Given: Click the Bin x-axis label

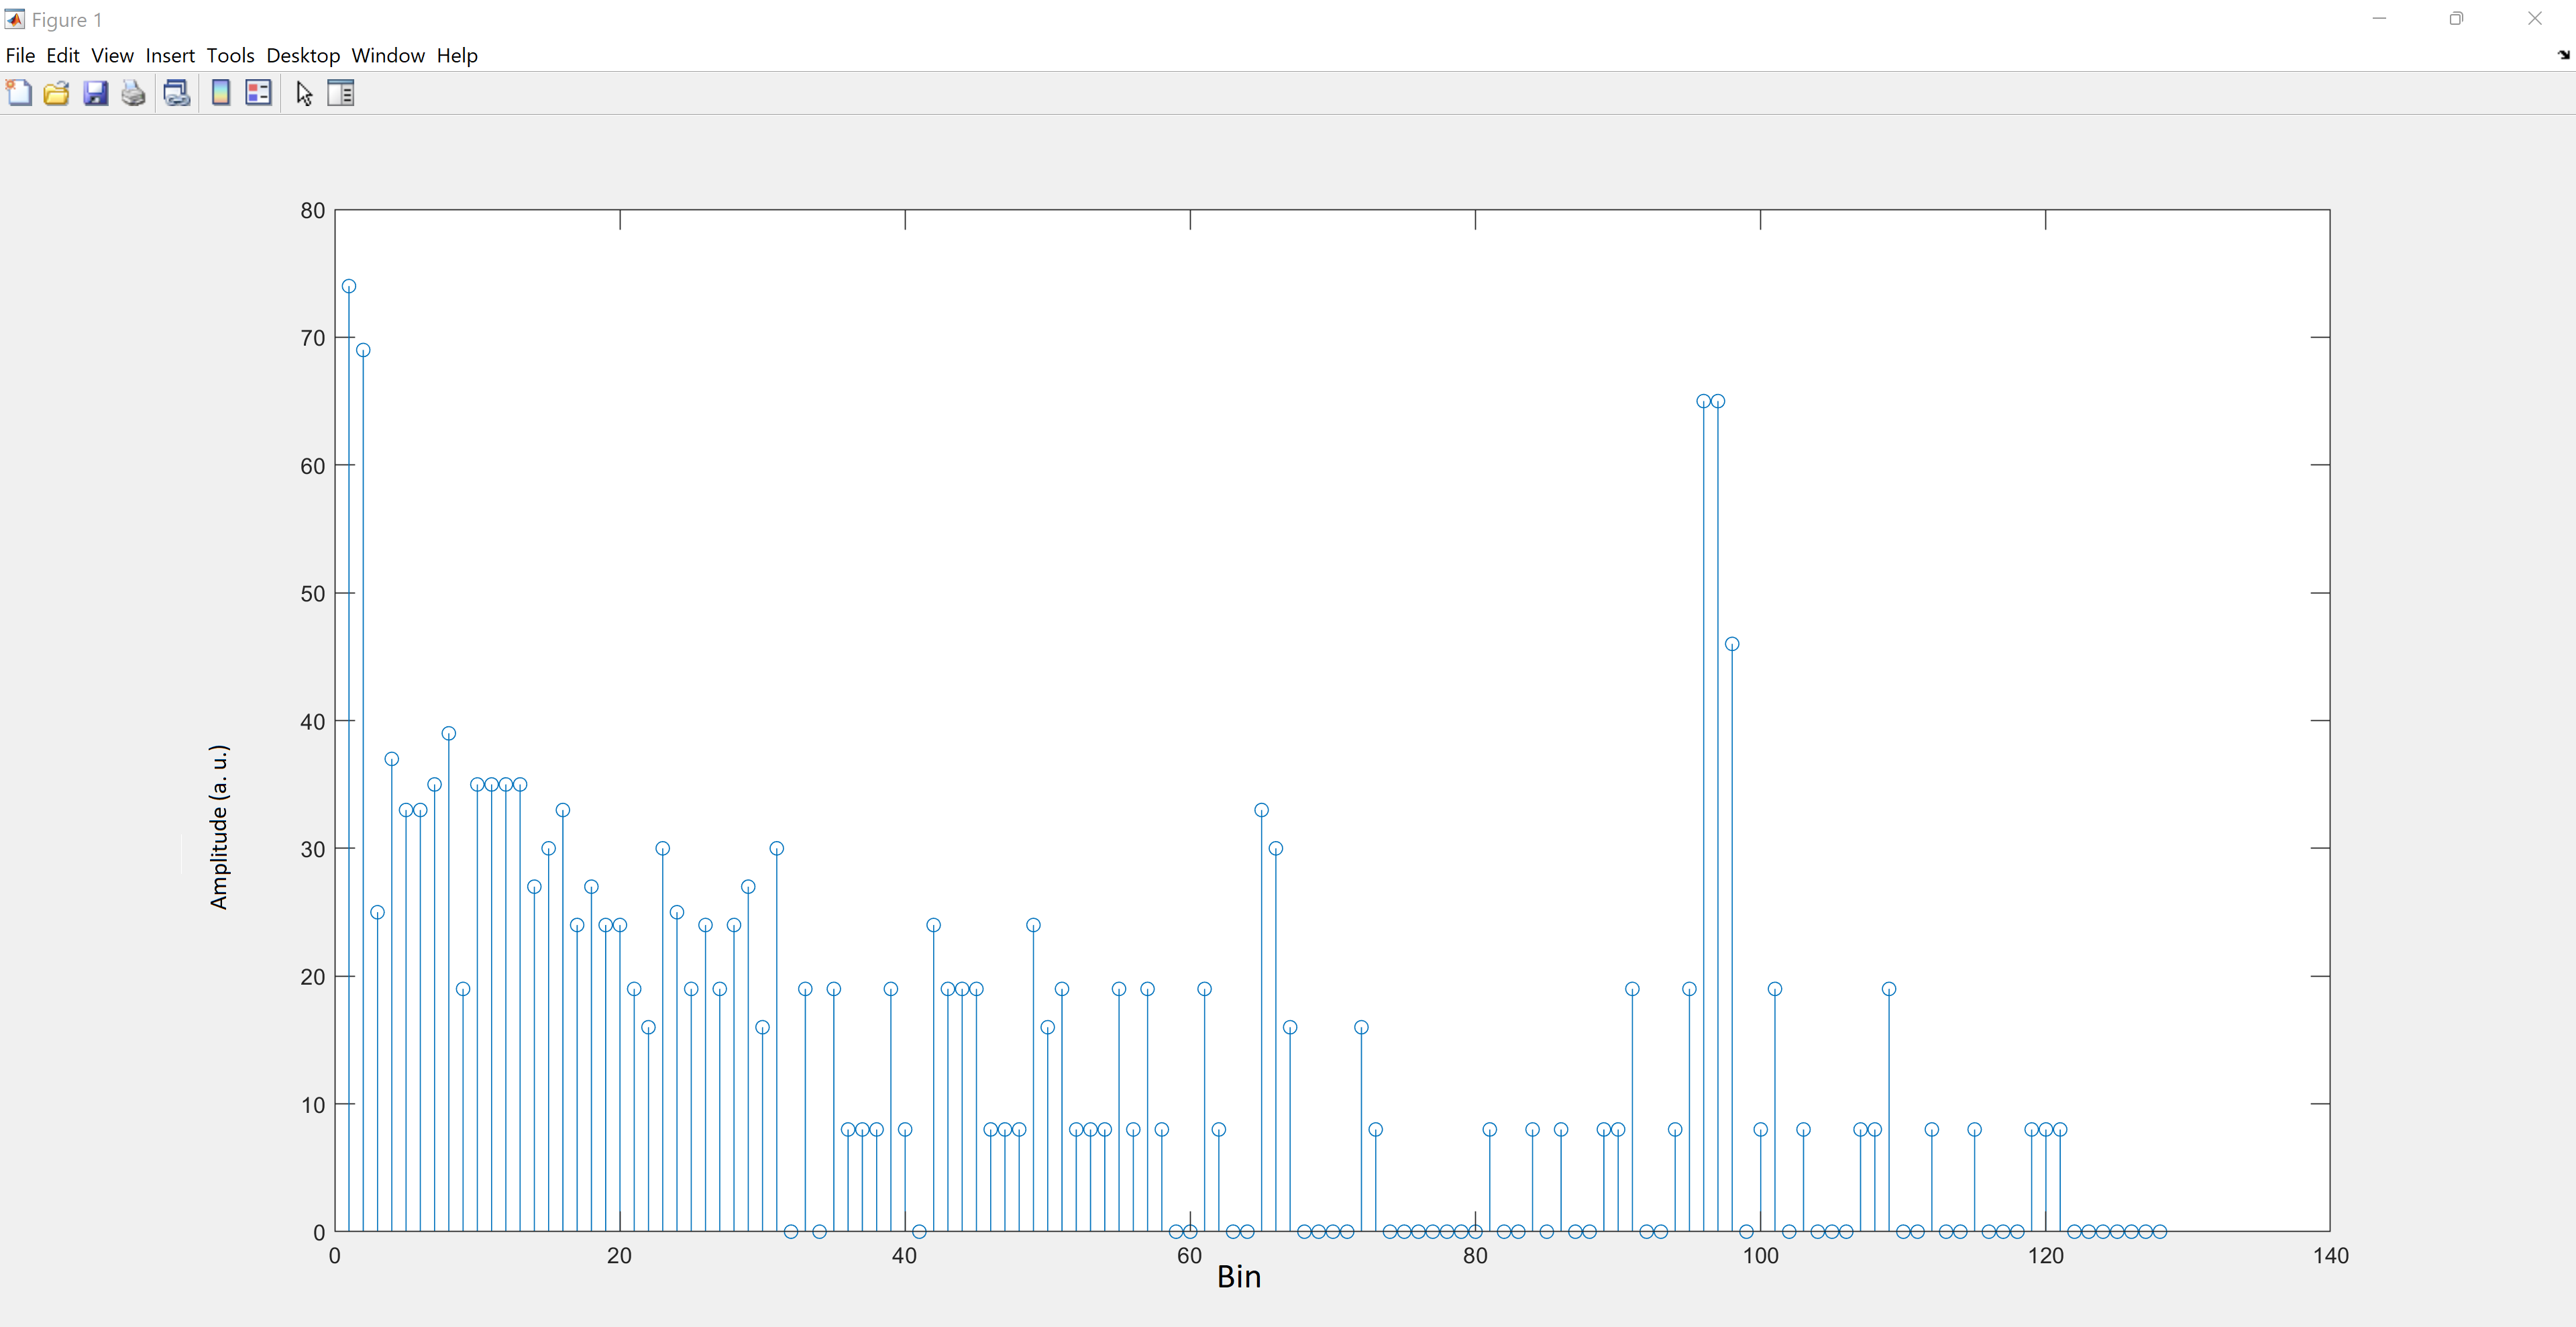Looking at the screenshot, I should coord(1238,1277).
